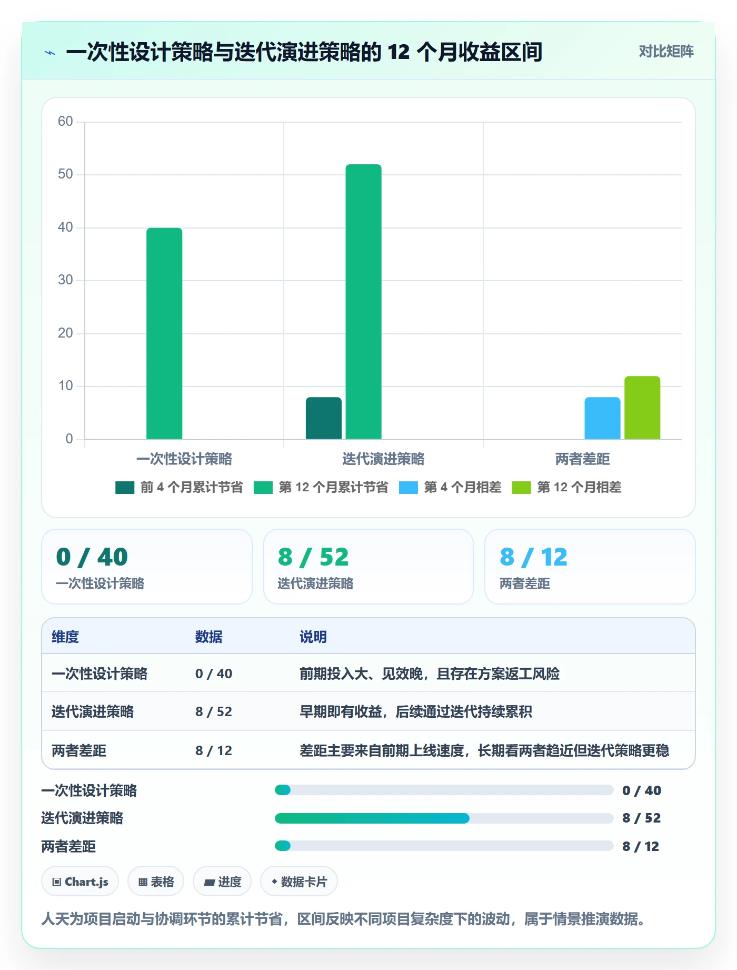Open the 8 / 52 data card
Image resolution: width=737 pixels, height=970 pixels.
(368, 567)
